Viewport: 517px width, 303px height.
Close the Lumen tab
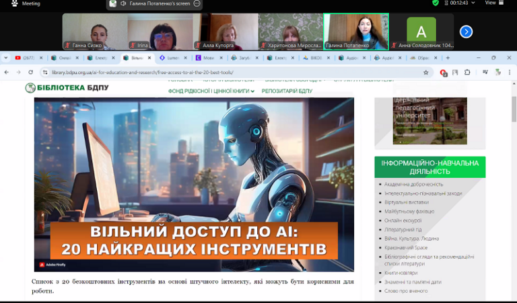tap(185, 58)
